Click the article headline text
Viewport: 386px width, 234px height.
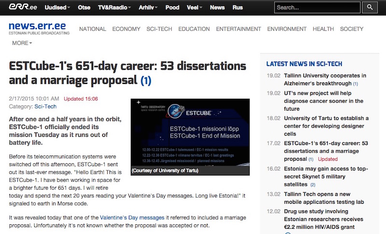(x=127, y=73)
